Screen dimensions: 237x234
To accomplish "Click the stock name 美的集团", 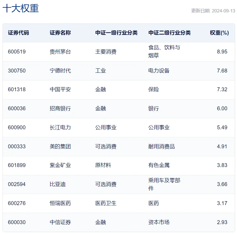I will coord(60,146).
